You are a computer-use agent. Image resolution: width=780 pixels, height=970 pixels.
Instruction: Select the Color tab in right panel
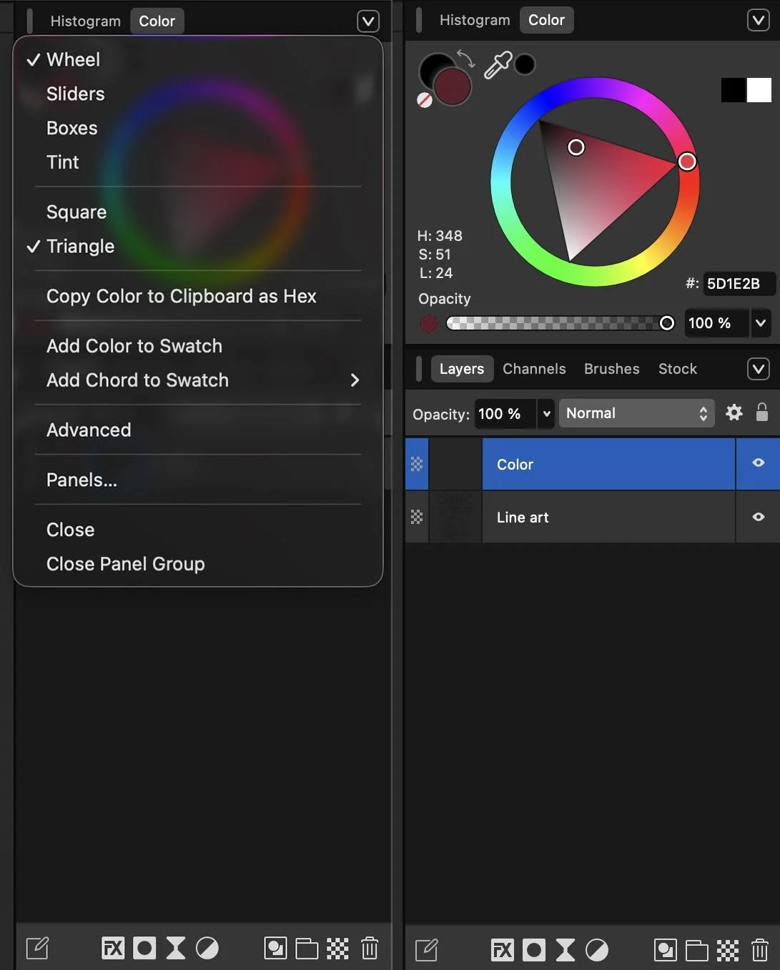point(547,20)
